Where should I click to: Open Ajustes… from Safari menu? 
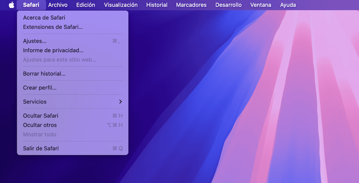point(73,41)
